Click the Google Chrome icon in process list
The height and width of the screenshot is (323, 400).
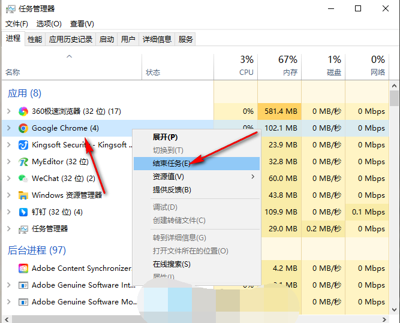click(x=23, y=128)
